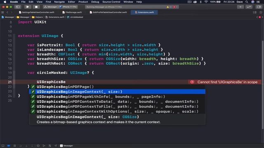The height and width of the screenshot is (148, 264).
Task: Pick UIGraphicsBeginPDFPageWithInfo completion
Action: click(x=117, y=97)
